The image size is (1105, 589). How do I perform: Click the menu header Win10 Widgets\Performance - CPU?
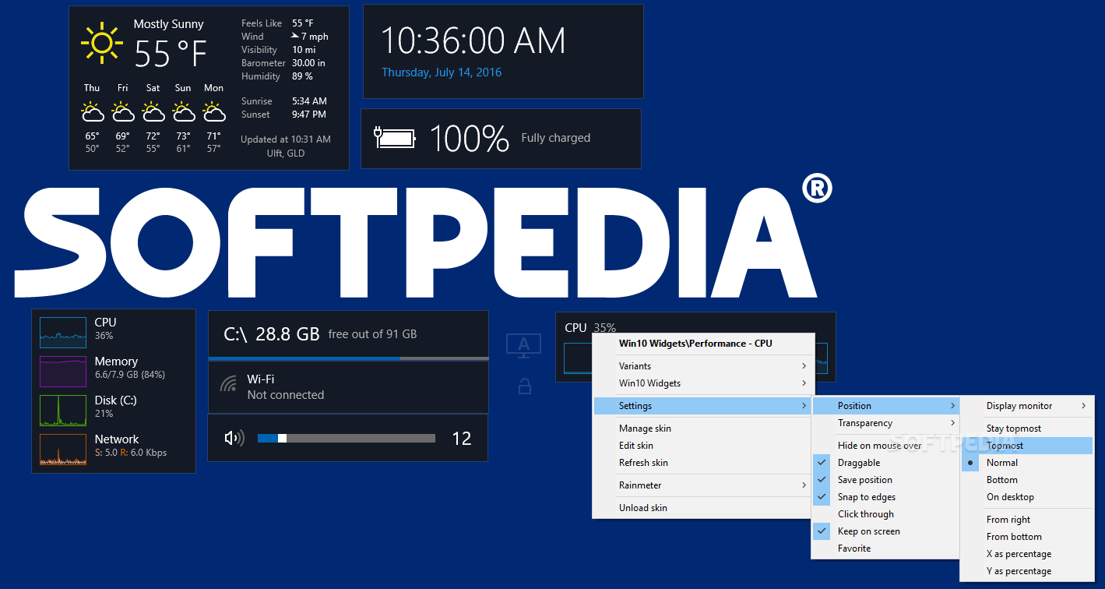tap(695, 344)
